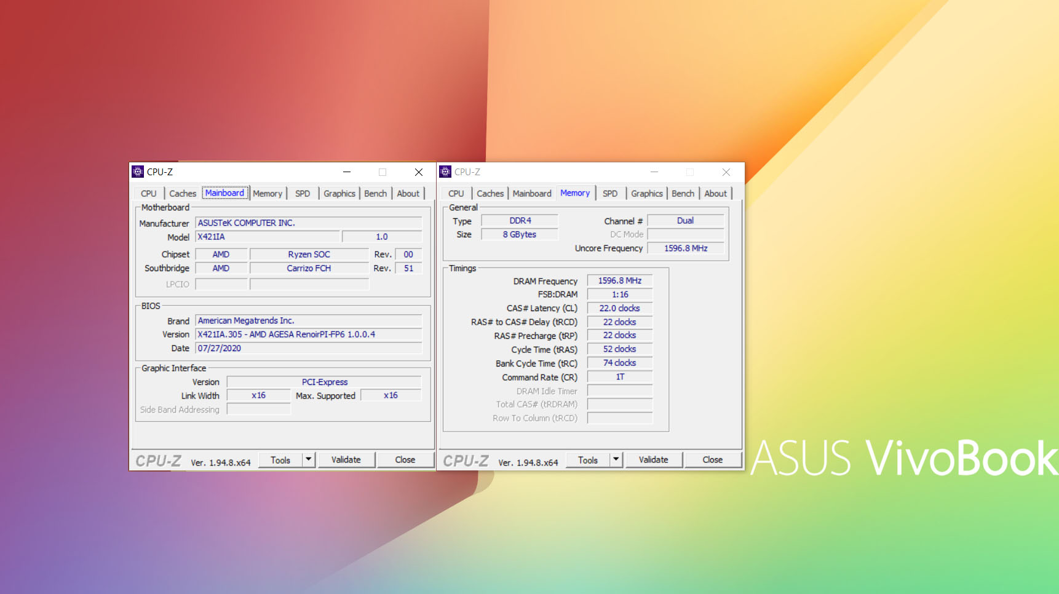Click the model field X421IA
Screen dimensions: 1059x594
click(x=268, y=237)
